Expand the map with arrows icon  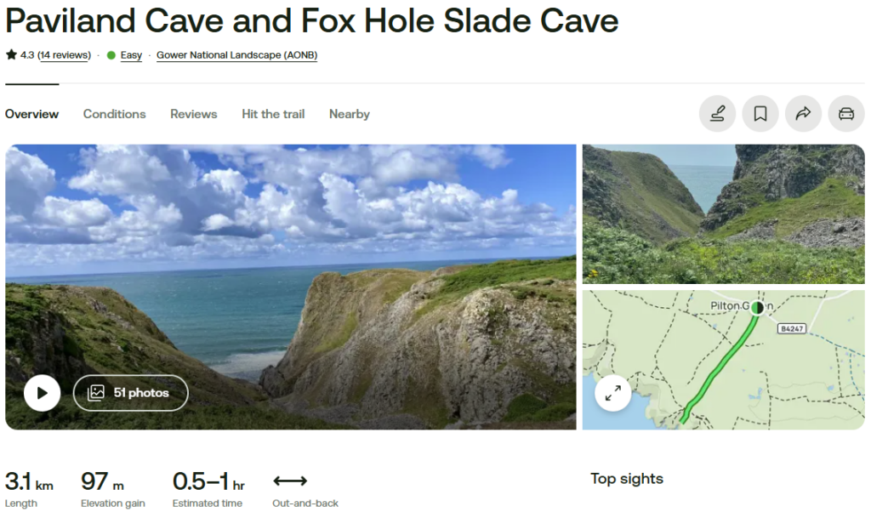point(612,393)
